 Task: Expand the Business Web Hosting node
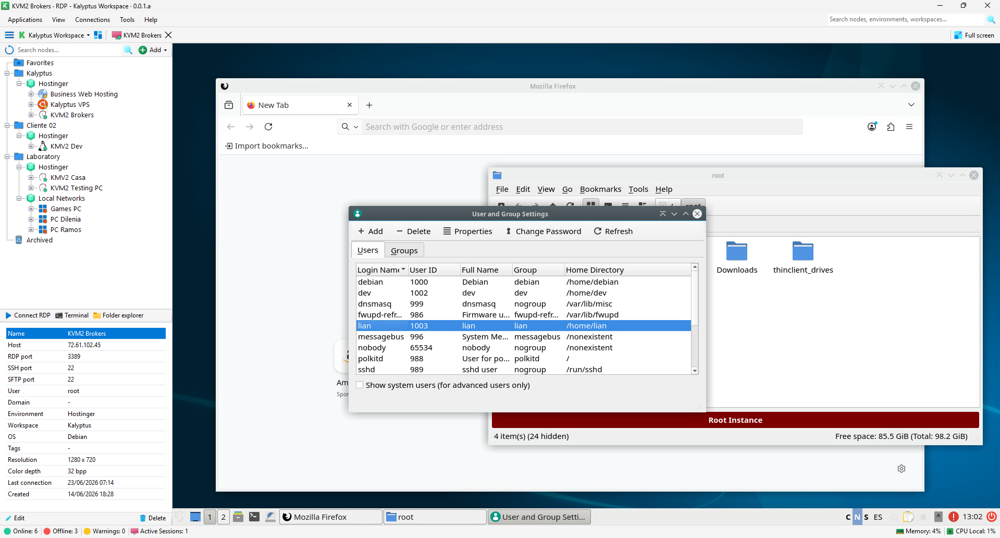(x=31, y=94)
